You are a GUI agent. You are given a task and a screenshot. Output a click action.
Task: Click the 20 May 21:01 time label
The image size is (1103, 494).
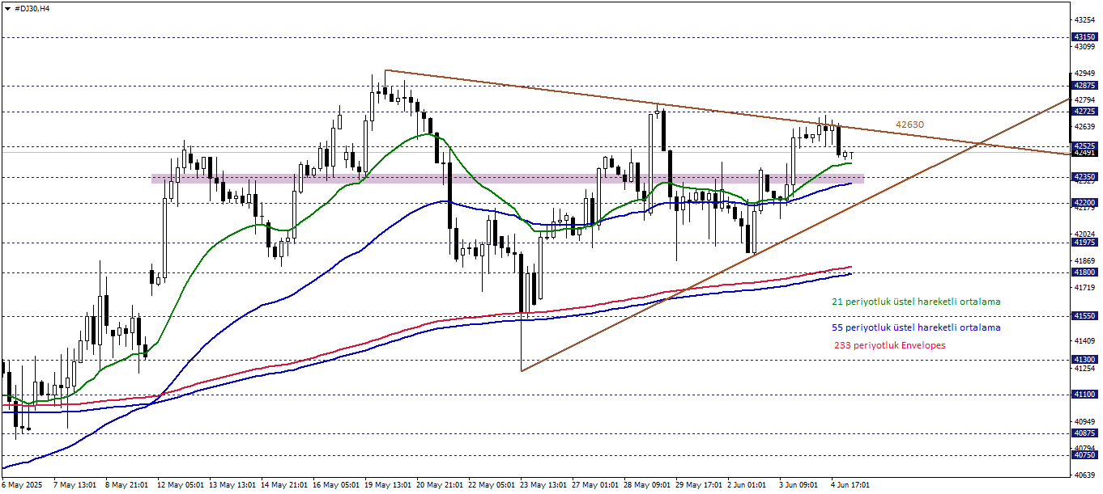(439, 485)
